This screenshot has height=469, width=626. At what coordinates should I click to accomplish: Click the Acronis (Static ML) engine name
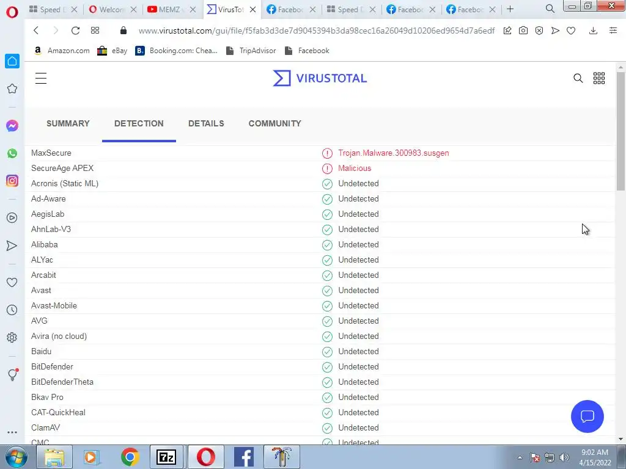click(x=65, y=183)
